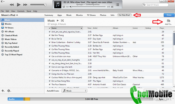Open the gear actions menu at bottom-left

[9, 91]
